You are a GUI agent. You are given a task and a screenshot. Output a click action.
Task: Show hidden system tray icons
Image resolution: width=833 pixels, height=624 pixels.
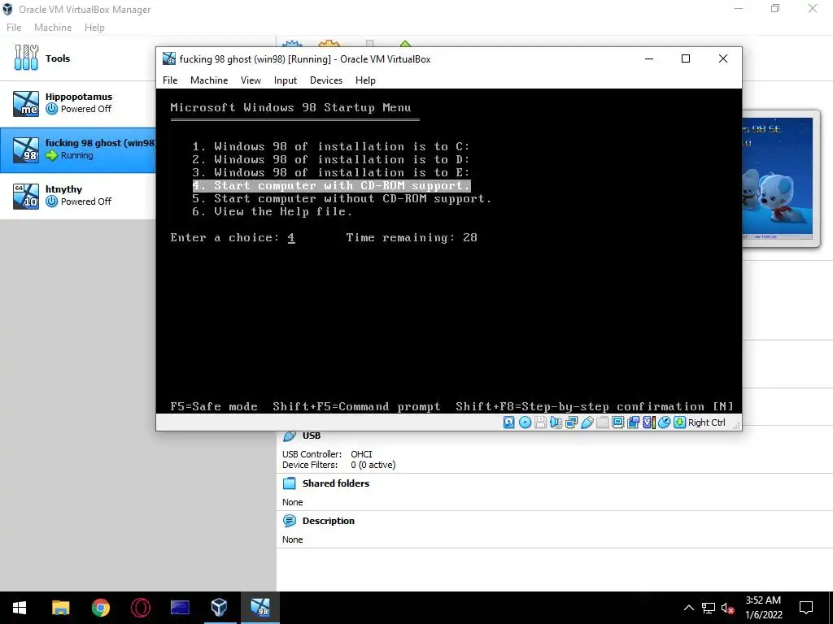click(x=688, y=608)
